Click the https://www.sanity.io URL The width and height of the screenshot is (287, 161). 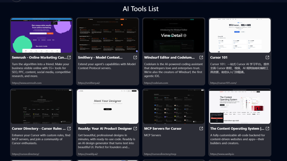coord(222,154)
